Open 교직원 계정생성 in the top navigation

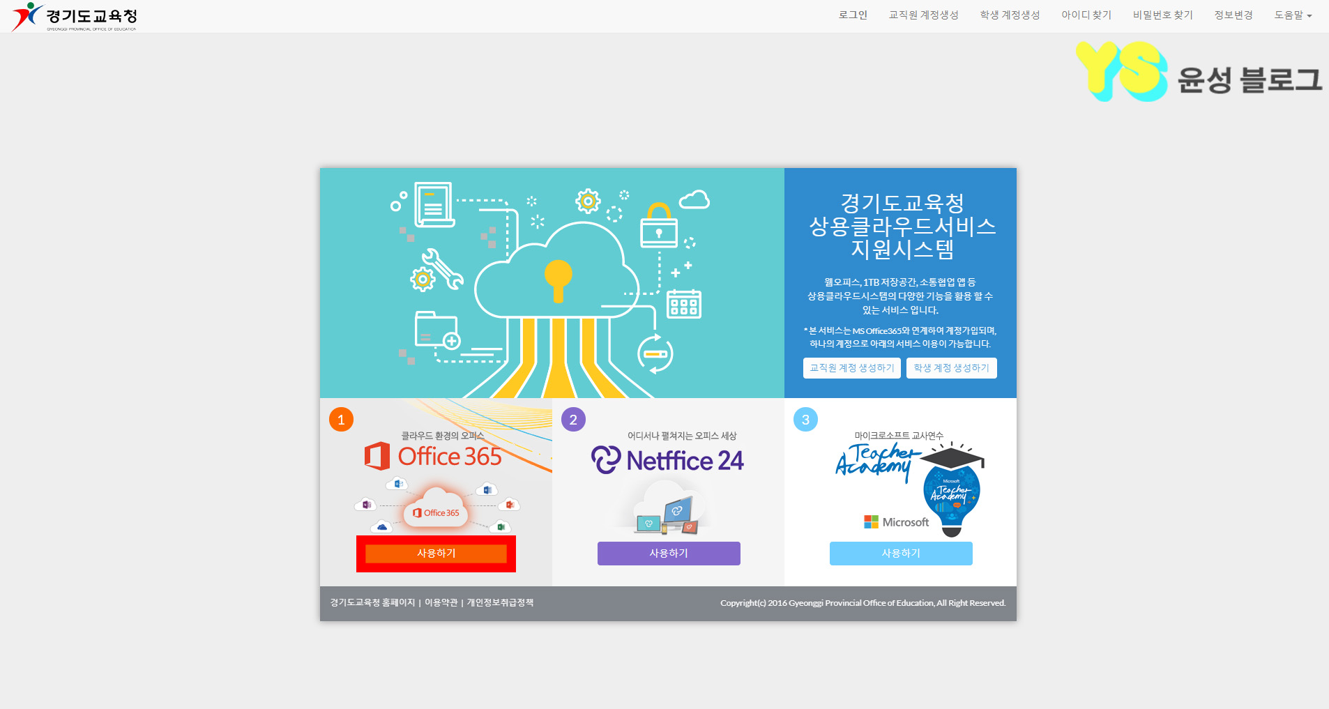tap(923, 15)
